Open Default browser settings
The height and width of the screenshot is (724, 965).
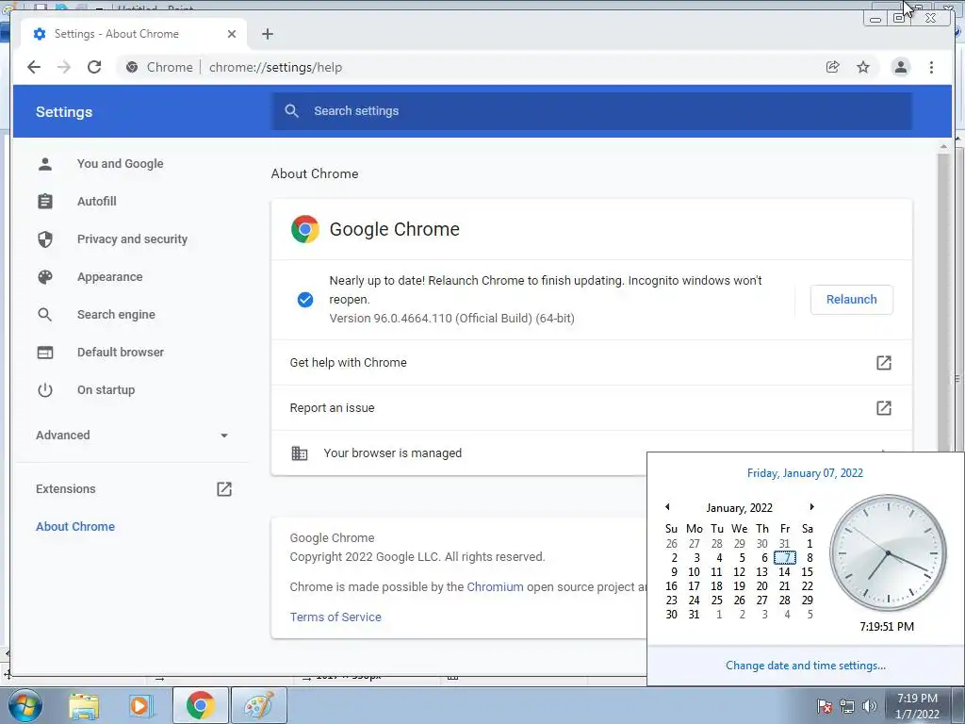coord(120,353)
